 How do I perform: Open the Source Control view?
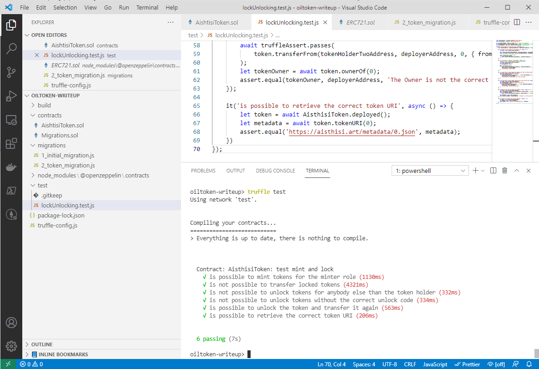[x=11, y=72]
